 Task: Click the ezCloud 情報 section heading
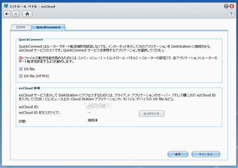tap(29, 88)
